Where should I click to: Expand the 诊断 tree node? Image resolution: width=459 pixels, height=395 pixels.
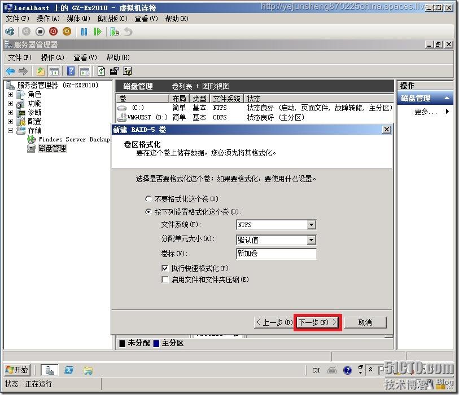[10, 112]
